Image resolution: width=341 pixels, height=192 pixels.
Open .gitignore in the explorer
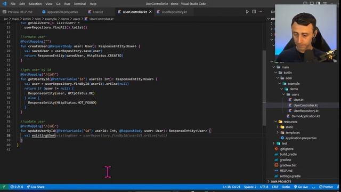287,149
